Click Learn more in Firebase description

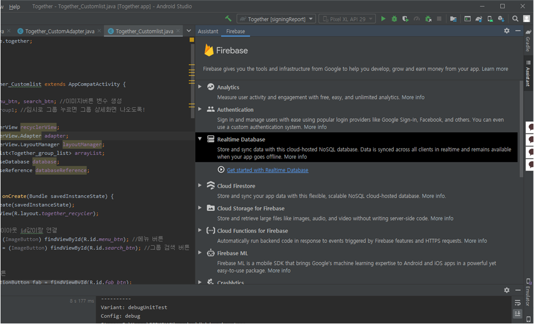[495, 69]
